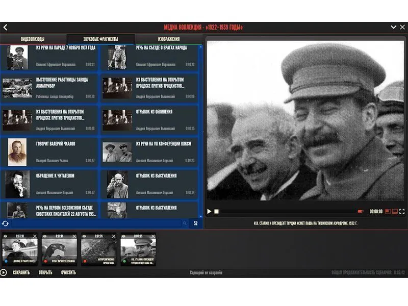
Task: Click the refresh icon beside the search field
Action: coord(6,224)
